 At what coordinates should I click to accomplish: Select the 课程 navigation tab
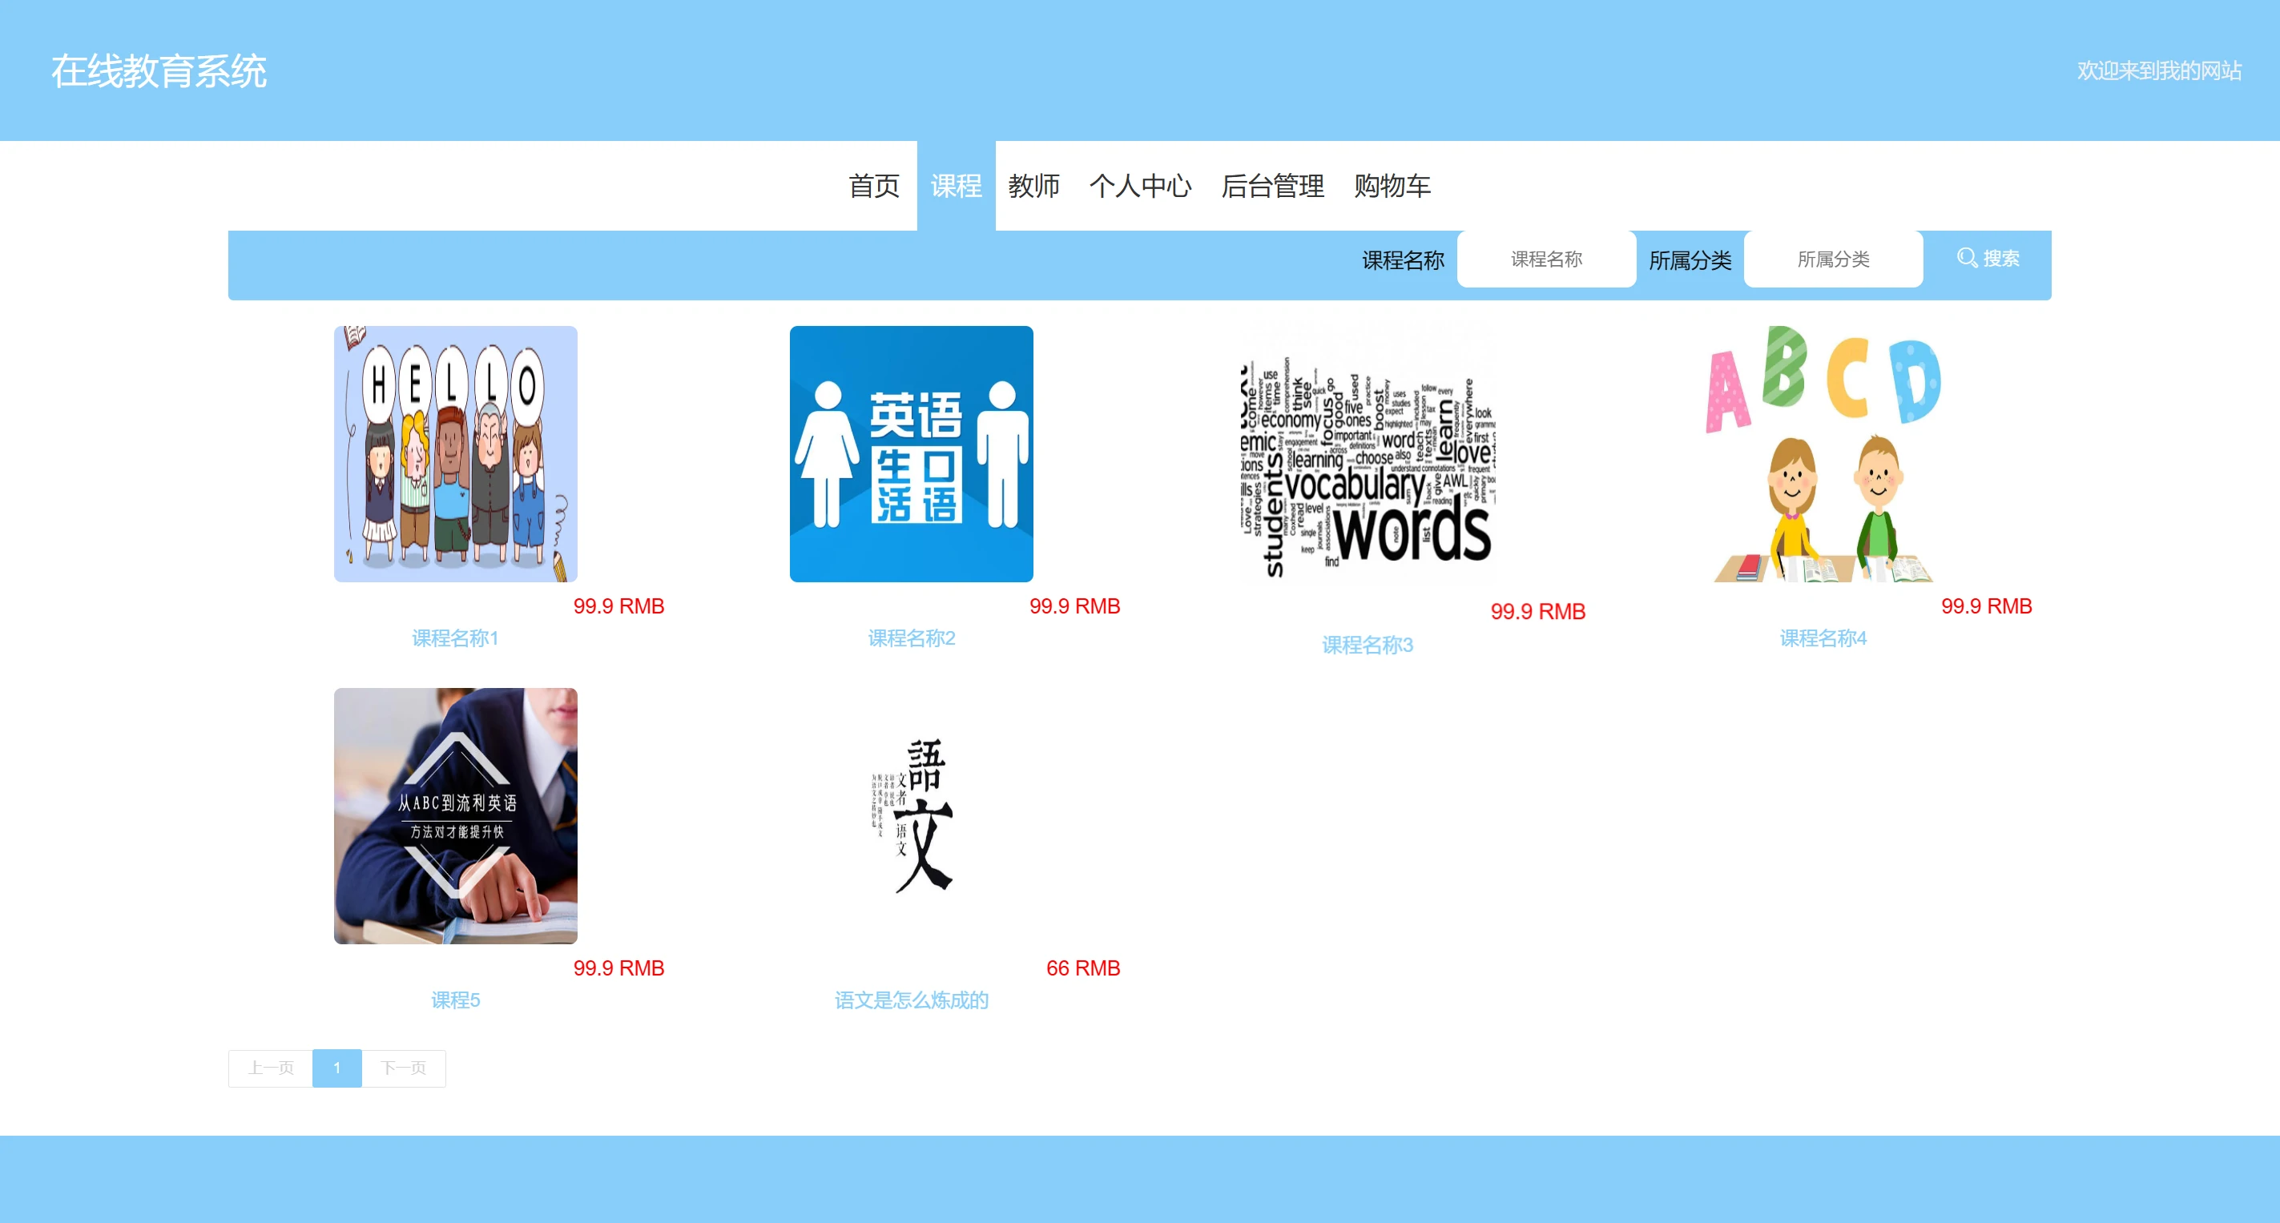click(956, 186)
